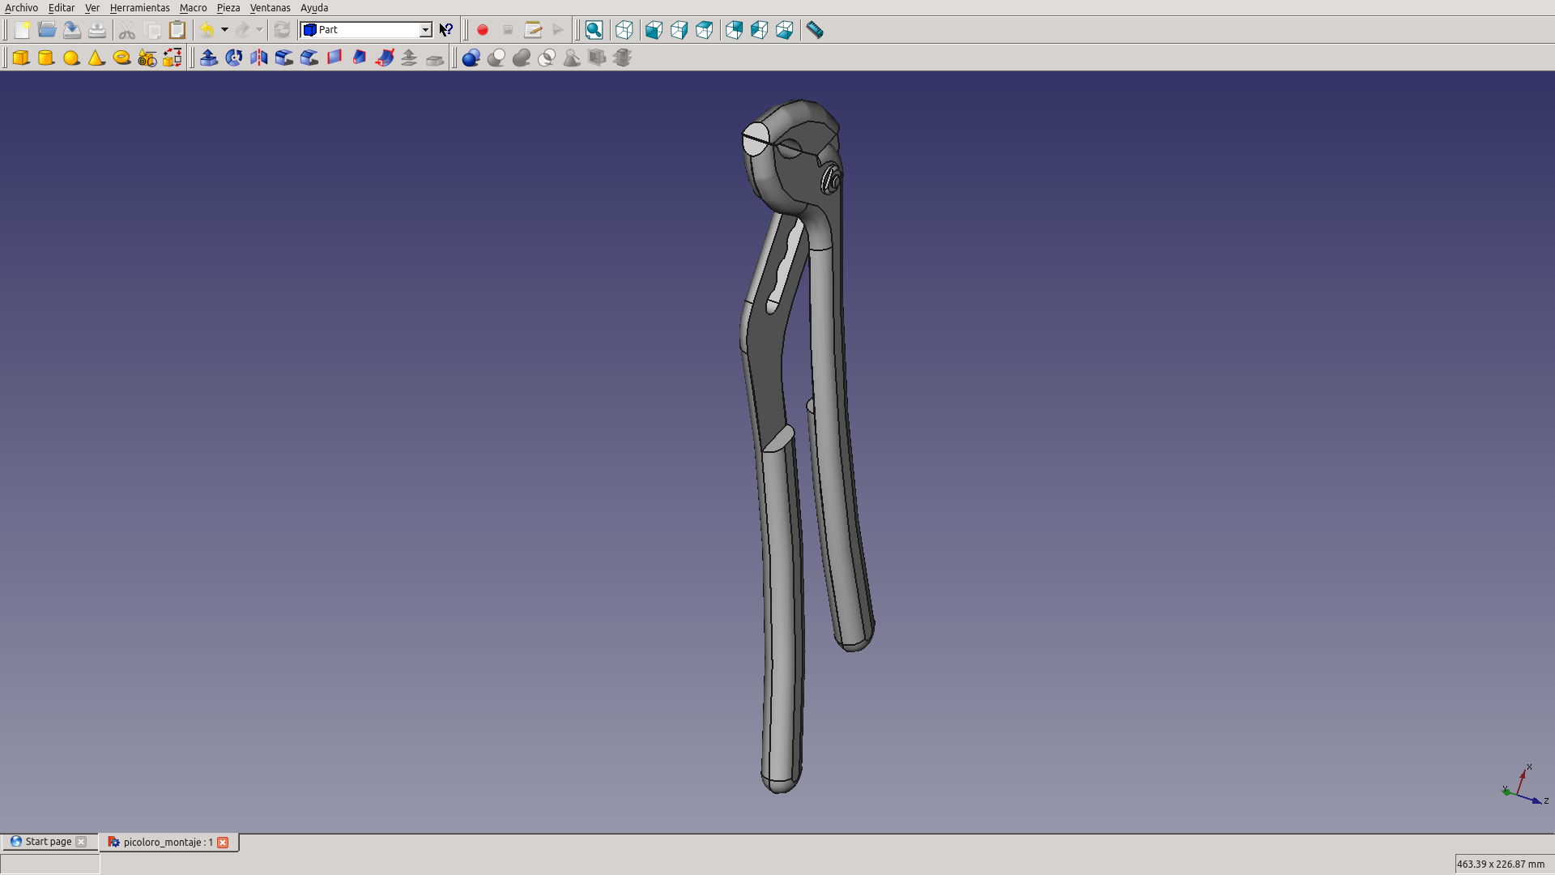Image resolution: width=1555 pixels, height=875 pixels.
Task: Click the Redo arrow icon
Action: 242,30
